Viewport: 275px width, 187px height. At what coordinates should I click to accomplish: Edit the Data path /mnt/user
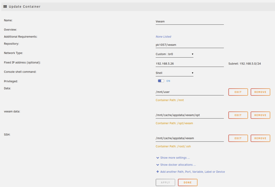238,92
